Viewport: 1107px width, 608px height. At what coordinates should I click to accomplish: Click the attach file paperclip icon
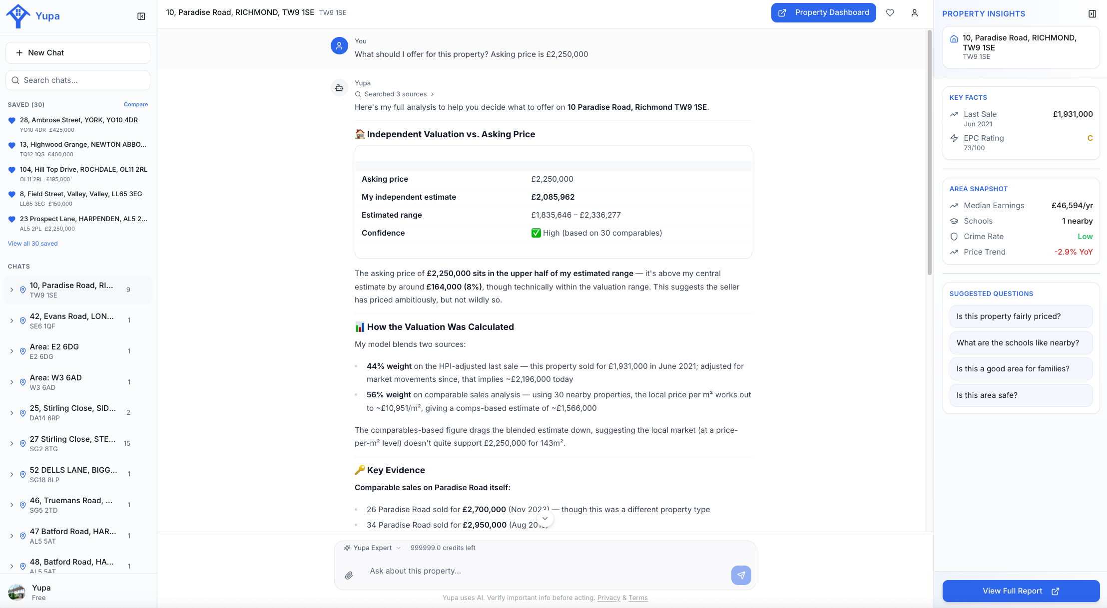(x=349, y=576)
